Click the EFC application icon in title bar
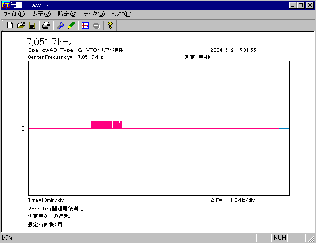 (x=5, y=5)
